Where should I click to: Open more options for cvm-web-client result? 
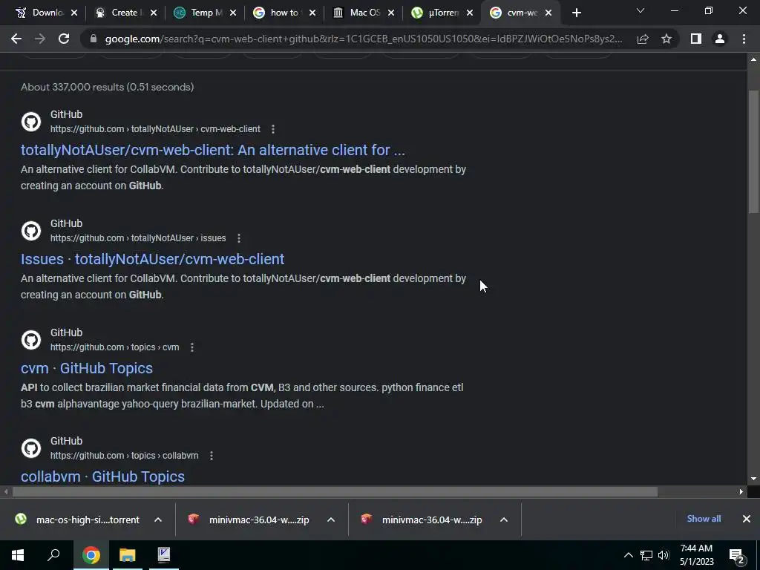(x=273, y=129)
